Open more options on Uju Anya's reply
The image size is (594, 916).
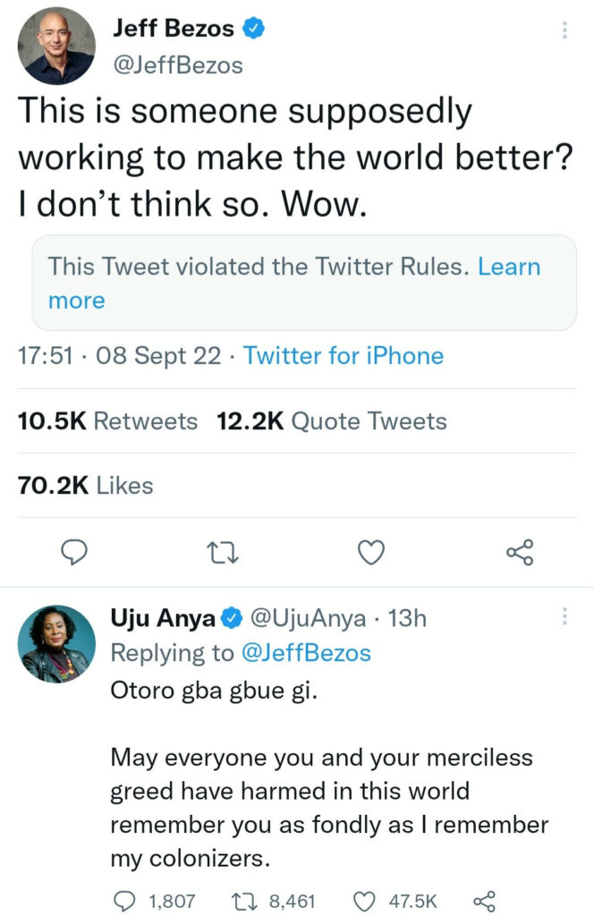(x=564, y=616)
